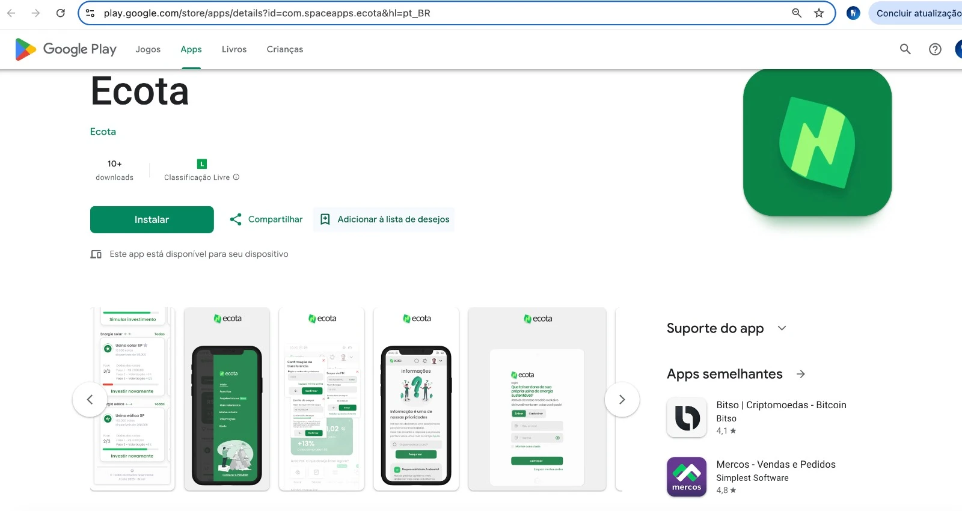Click 'Este app está disponível para seu dispositivo'
Screen dimensions: 962x511
tap(199, 254)
